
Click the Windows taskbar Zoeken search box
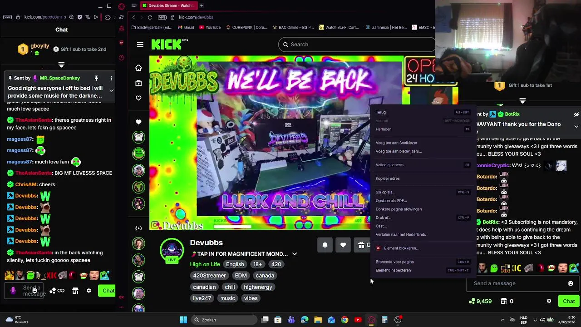[224, 320]
